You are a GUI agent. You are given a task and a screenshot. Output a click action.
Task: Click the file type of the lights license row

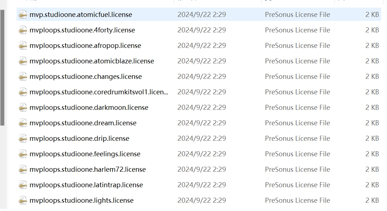pos(297,201)
